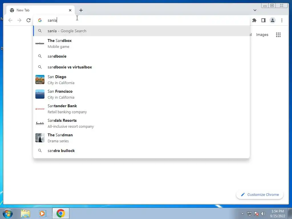Click the San Diego thumbnail image
The width and height of the screenshot is (292, 219).
pos(40,80)
